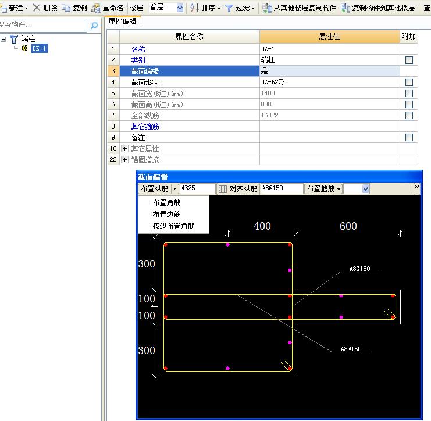The height and width of the screenshot is (421, 431).
Task: Open the 过滤 dropdown arrow
Action: coord(253,8)
